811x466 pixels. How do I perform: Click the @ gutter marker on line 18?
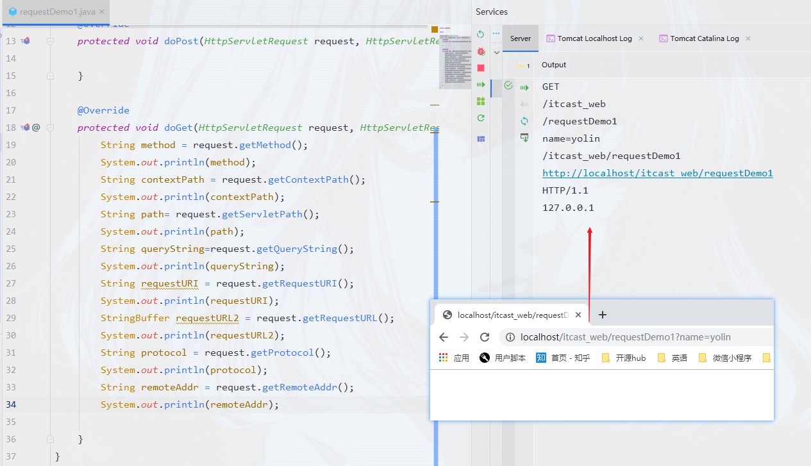(36, 128)
